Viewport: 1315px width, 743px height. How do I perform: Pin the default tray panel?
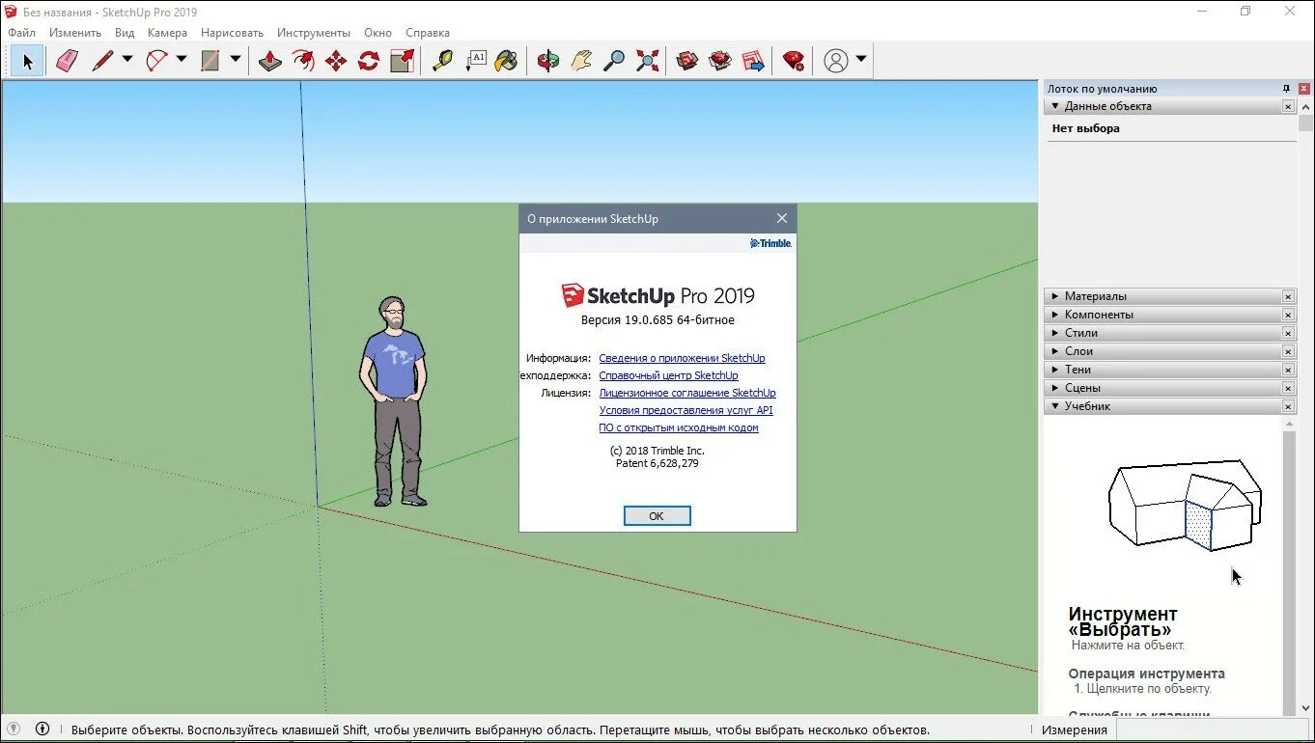coord(1286,88)
